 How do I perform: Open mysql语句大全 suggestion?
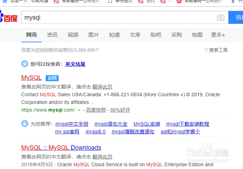point(111,124)
